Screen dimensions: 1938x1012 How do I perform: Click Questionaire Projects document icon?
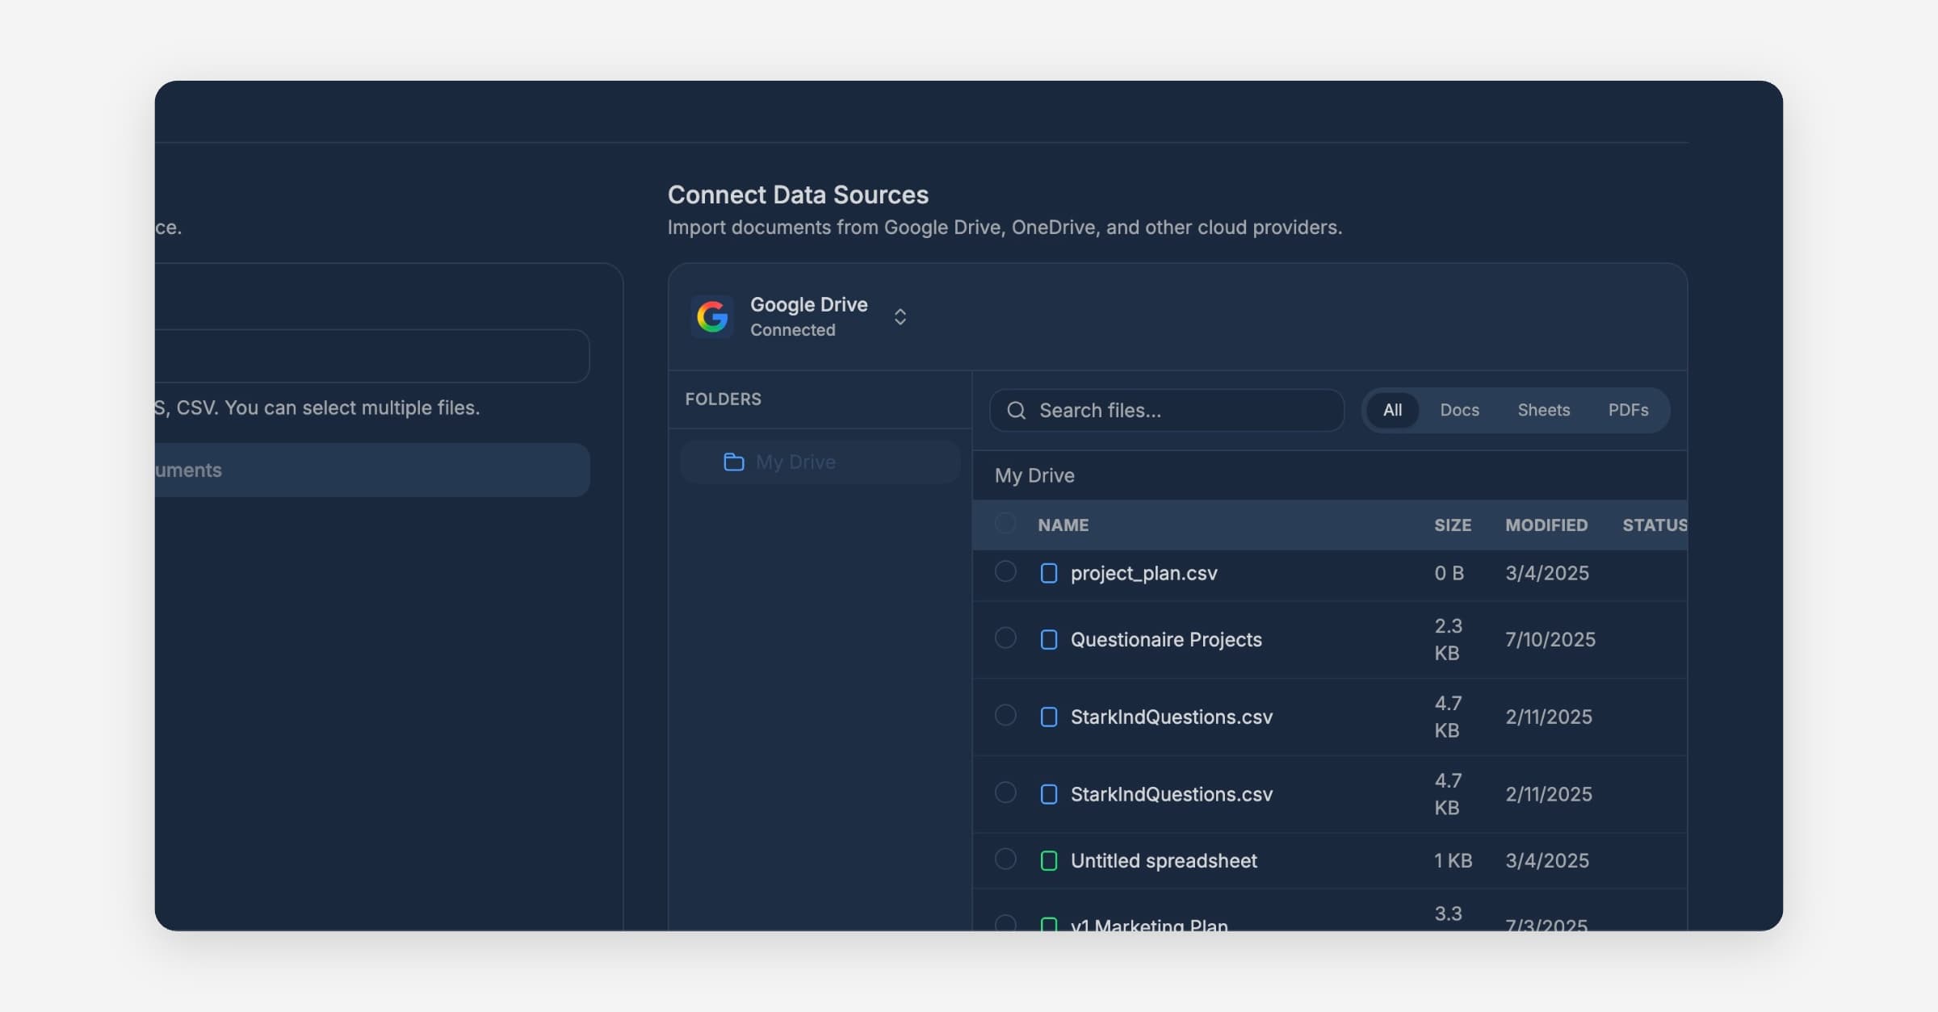click(1048, 640)
